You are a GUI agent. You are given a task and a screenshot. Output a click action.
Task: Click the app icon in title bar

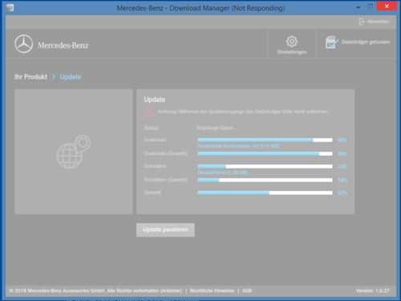(10, 8)
